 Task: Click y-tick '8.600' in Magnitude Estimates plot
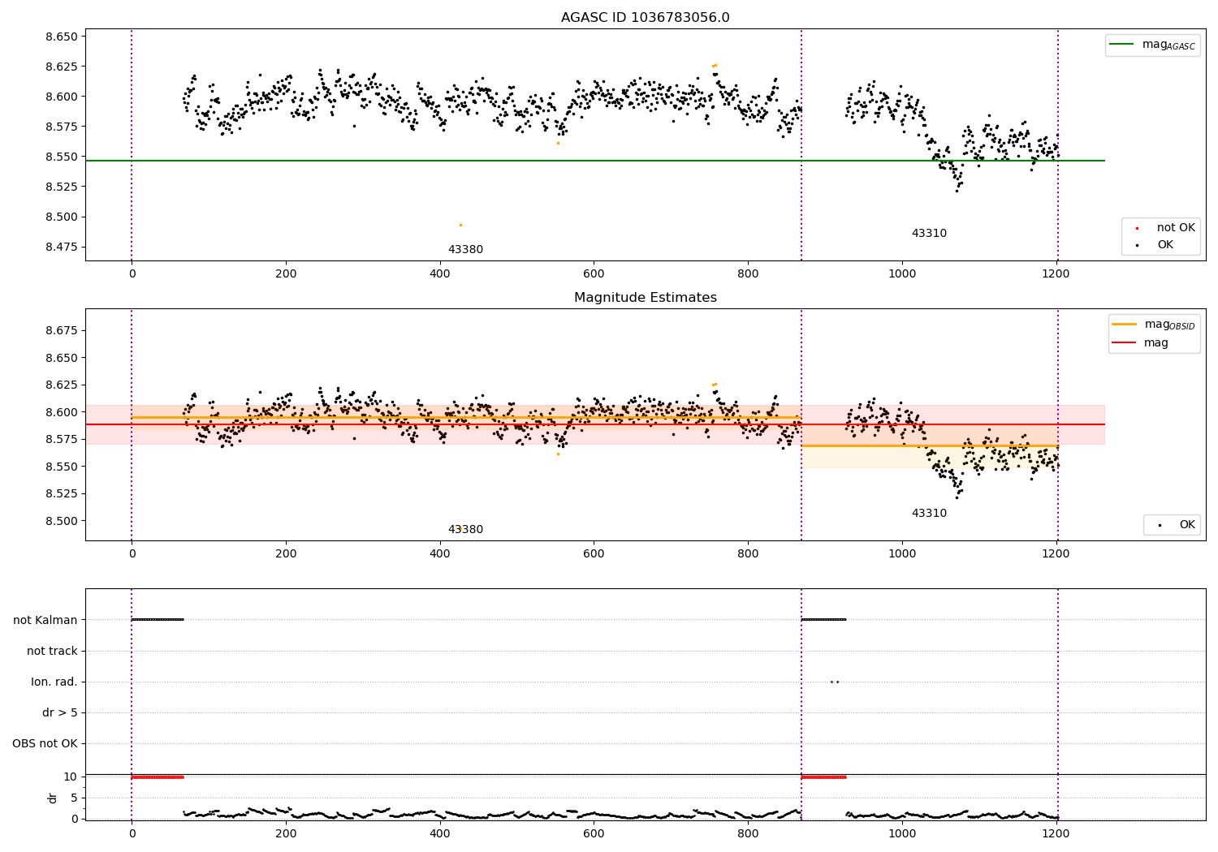(x=61, y=412)
